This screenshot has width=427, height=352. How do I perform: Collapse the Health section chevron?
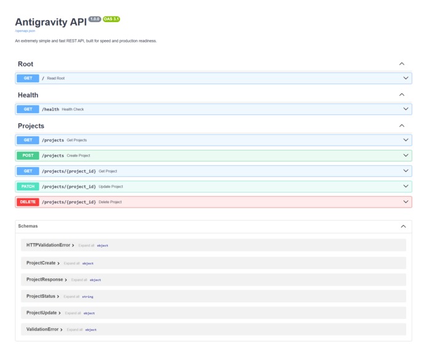402,95
